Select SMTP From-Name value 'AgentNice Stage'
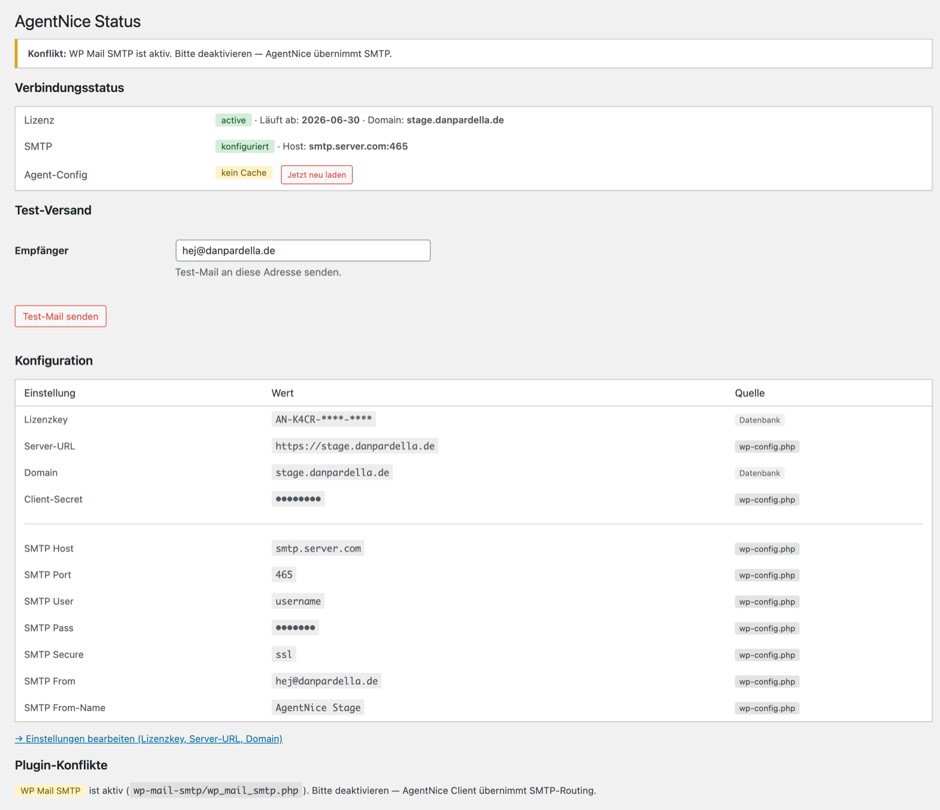This screenshot has height=810, width=940. click(x=318, y=708)
